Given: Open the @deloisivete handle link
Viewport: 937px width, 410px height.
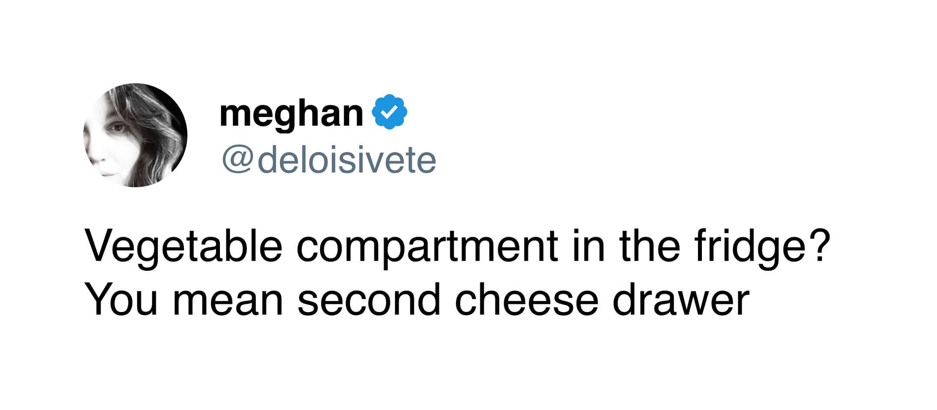Looking at the screenshot, I should pyautogui.click(x=329, y=160).
